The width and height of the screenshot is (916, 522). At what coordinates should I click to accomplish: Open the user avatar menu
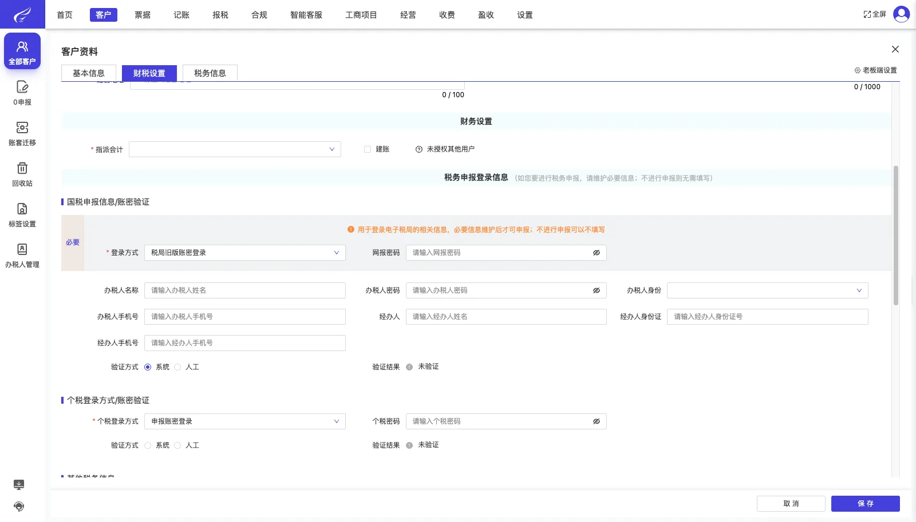point(901,14)
